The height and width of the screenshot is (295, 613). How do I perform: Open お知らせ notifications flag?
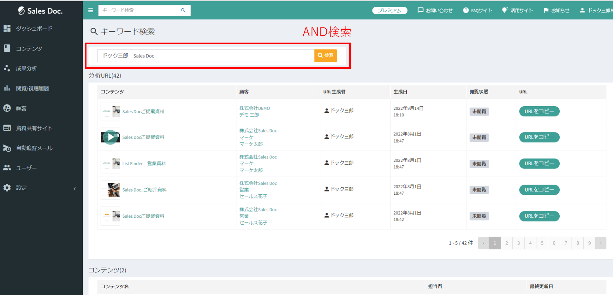click(x=556, y=10)
